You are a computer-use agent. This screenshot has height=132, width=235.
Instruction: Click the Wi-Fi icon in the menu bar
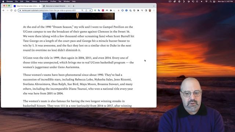206,1
